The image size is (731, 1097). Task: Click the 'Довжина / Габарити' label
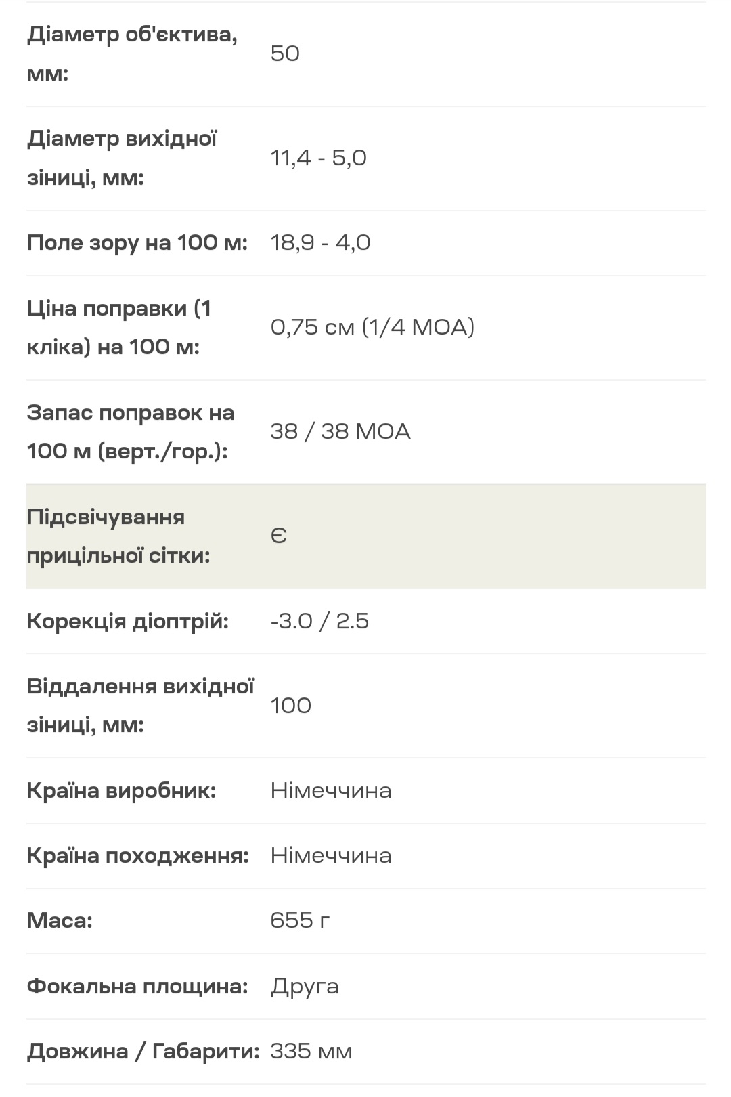pos(143,1051)
